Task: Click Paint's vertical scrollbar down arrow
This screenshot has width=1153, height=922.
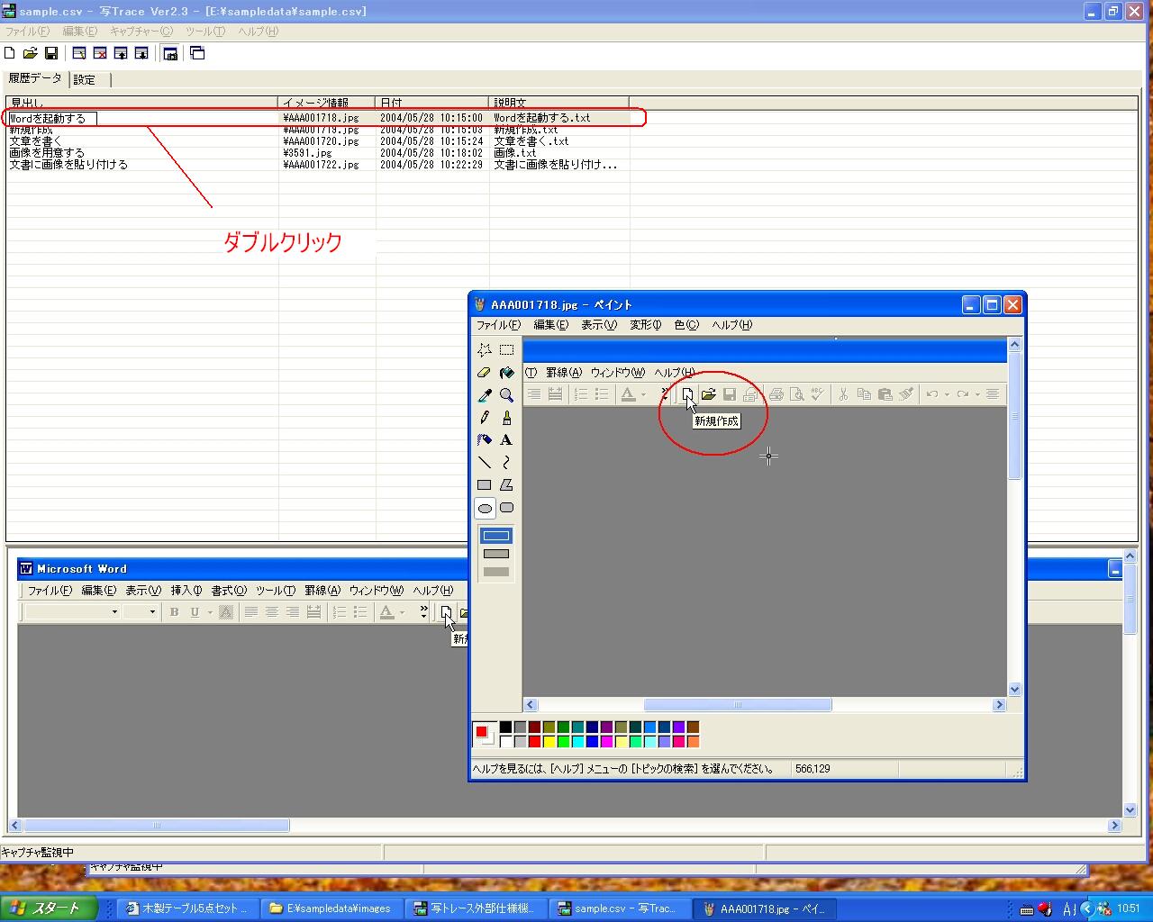Action: 1014,690
